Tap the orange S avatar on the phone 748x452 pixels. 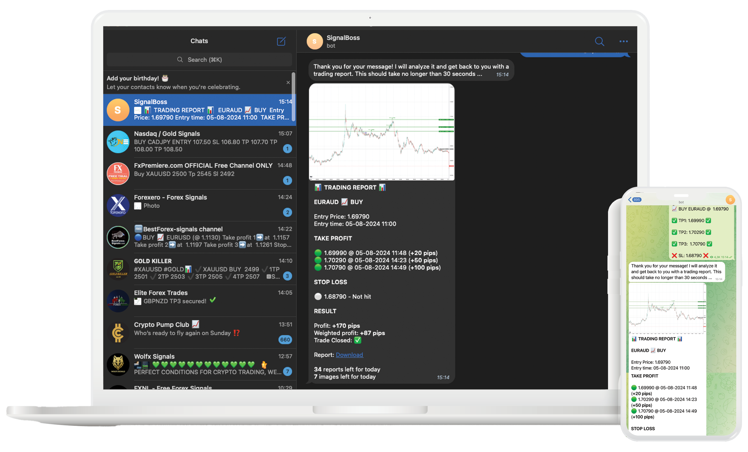point(730,200)
